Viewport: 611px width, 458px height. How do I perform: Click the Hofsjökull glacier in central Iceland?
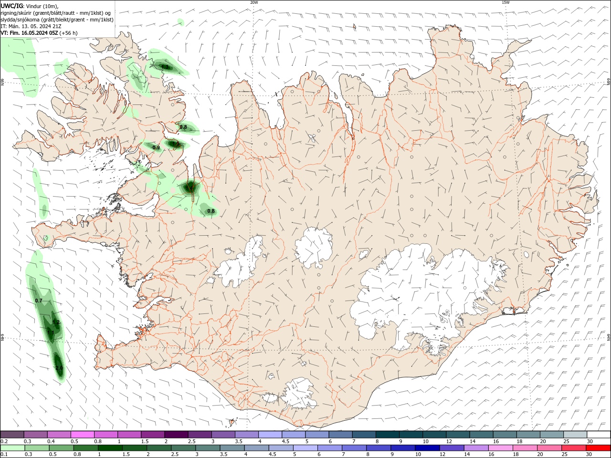[x=314, y=248]
